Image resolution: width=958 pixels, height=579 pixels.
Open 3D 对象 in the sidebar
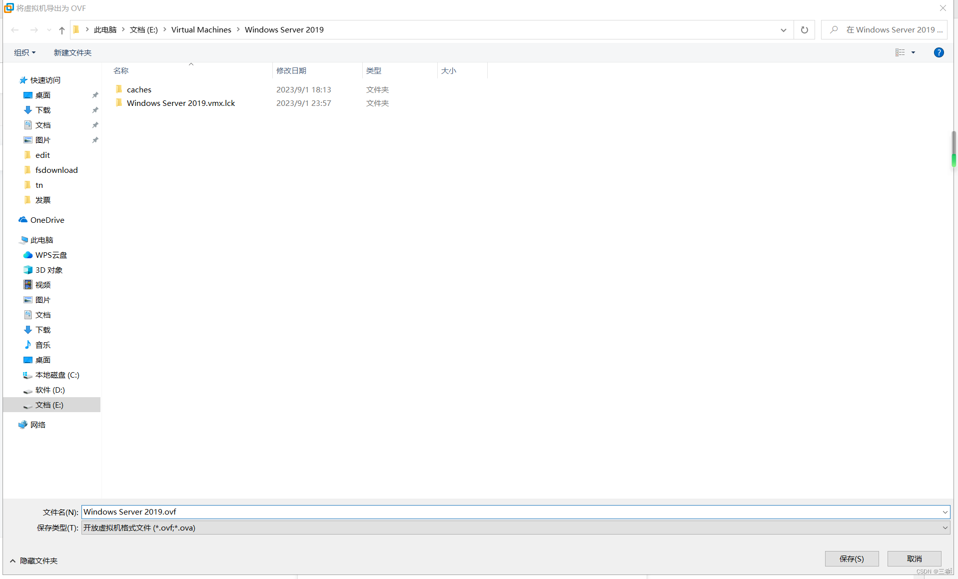[x=48, y=270]
